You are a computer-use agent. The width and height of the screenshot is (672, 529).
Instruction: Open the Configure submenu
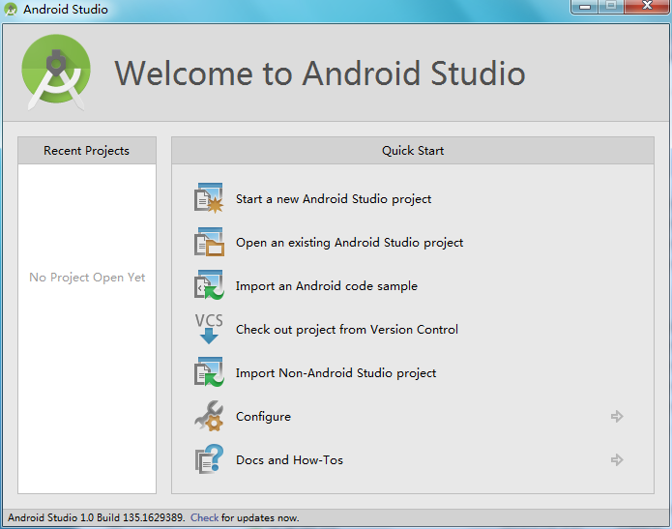point(263,417)
